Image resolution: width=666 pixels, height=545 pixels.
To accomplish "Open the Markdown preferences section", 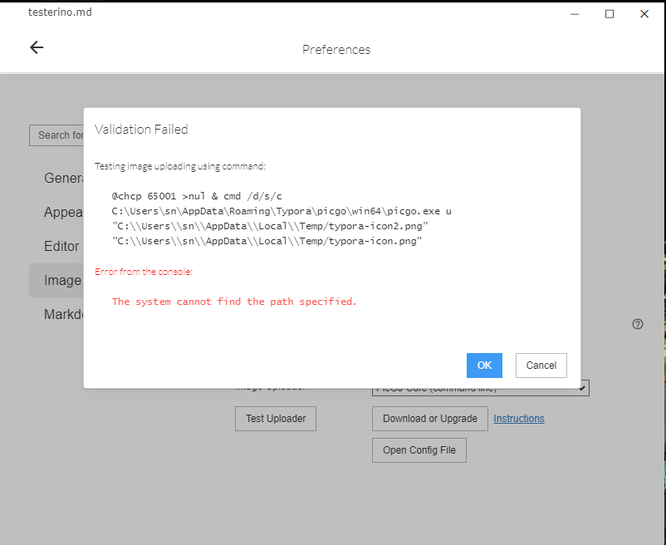I will point(62,314).
